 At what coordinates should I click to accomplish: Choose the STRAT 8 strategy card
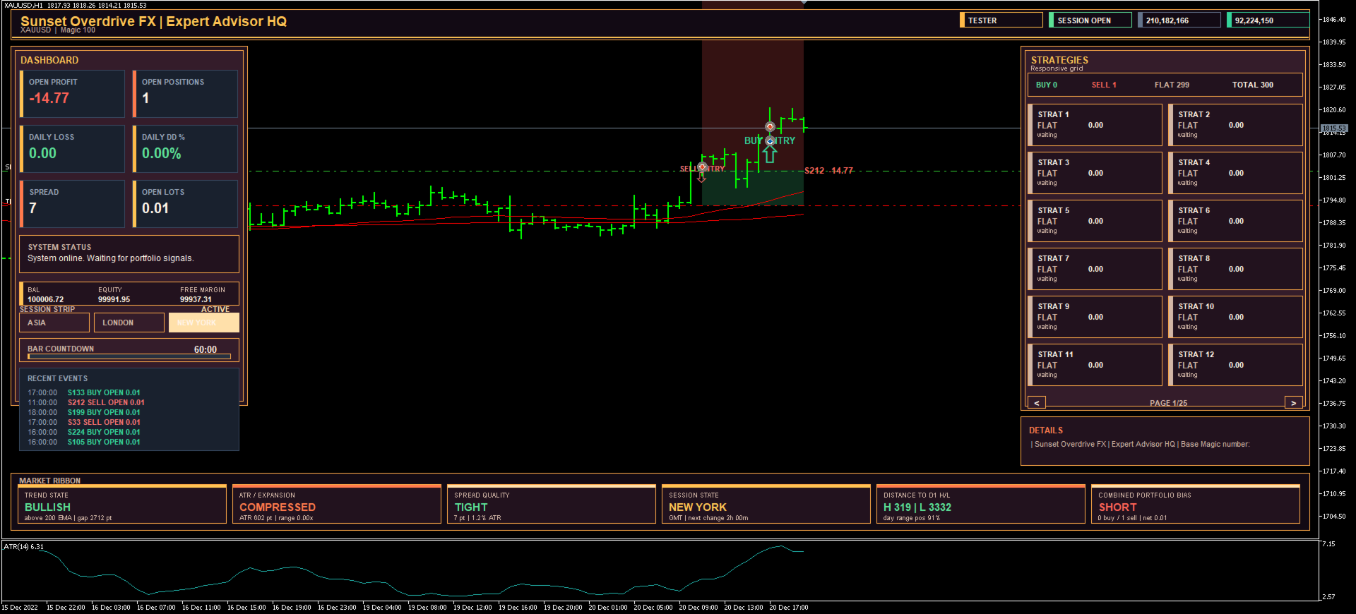point(1236,269)
